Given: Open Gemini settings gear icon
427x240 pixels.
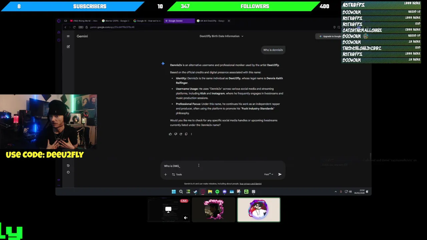Looking at the screenshot, I should pos(68,172).
